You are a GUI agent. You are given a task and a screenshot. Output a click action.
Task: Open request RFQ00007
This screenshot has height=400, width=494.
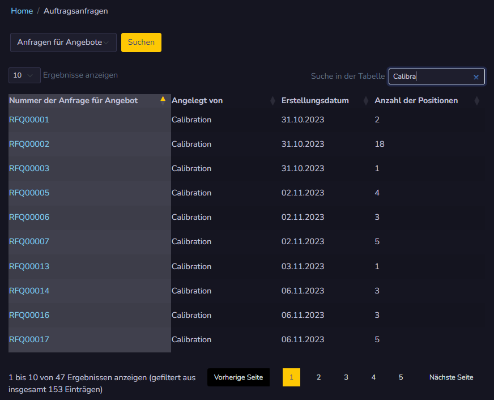click(x=29, y=241)
